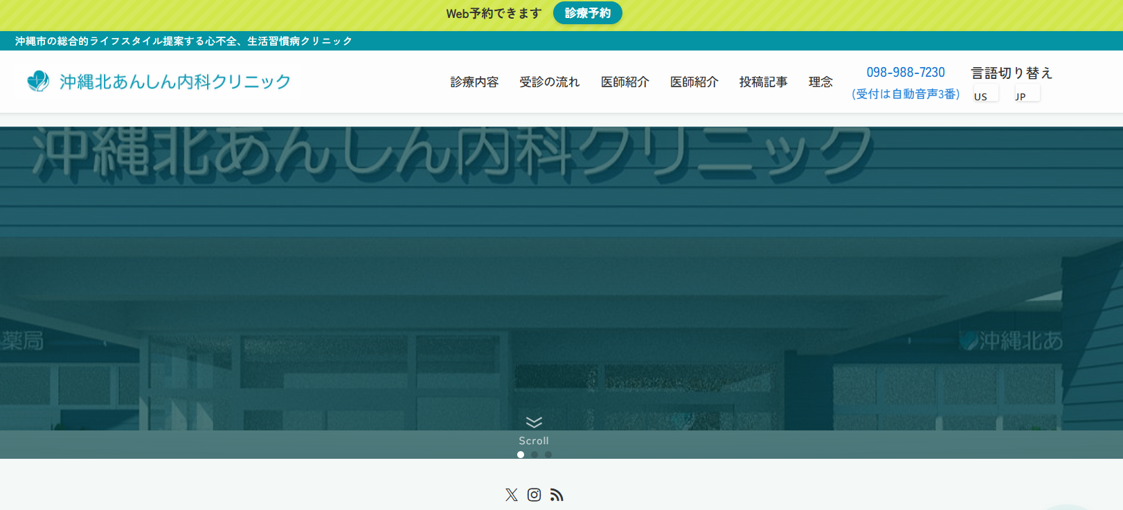1123x510 pixels.
Task: Open the 投稿記事 menu item
Action: (x=764, y=82)
